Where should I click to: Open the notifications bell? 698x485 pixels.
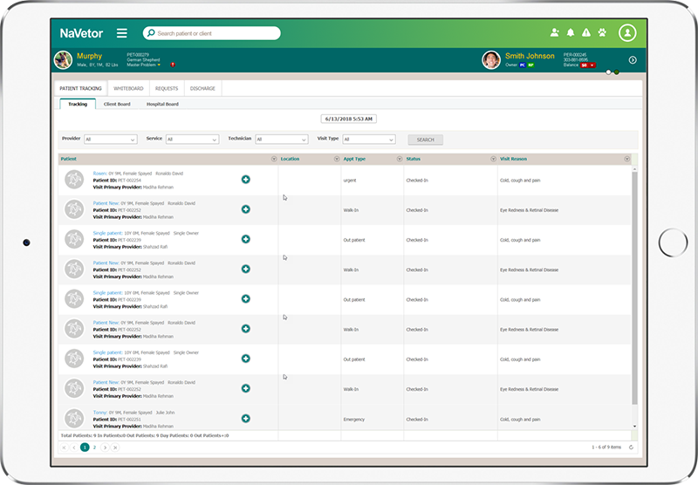pos(571,32)
